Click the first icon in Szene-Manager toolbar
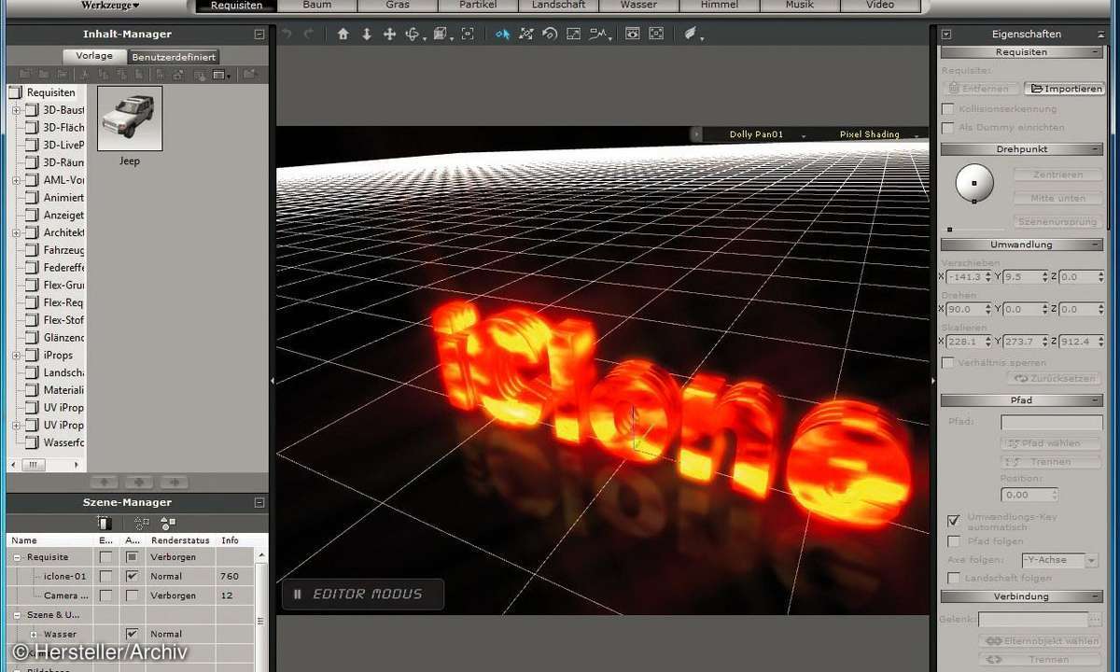 pyautogui.click(x=105, y=523)
